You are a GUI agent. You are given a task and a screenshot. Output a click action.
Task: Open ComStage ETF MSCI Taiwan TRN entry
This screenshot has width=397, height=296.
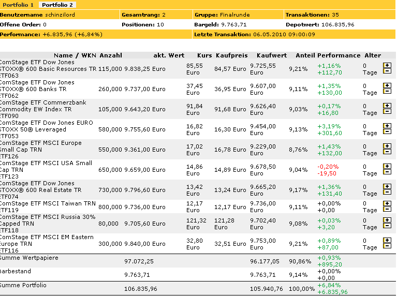tap(48, 203)
